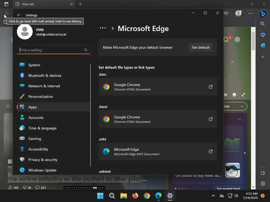
Task: Show hidden system tray icons
Action: click(x=213, y=196)
